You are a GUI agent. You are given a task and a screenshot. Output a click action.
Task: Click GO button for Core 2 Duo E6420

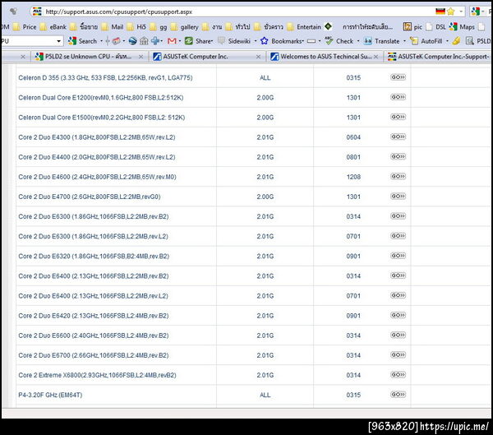coord(398,315)
